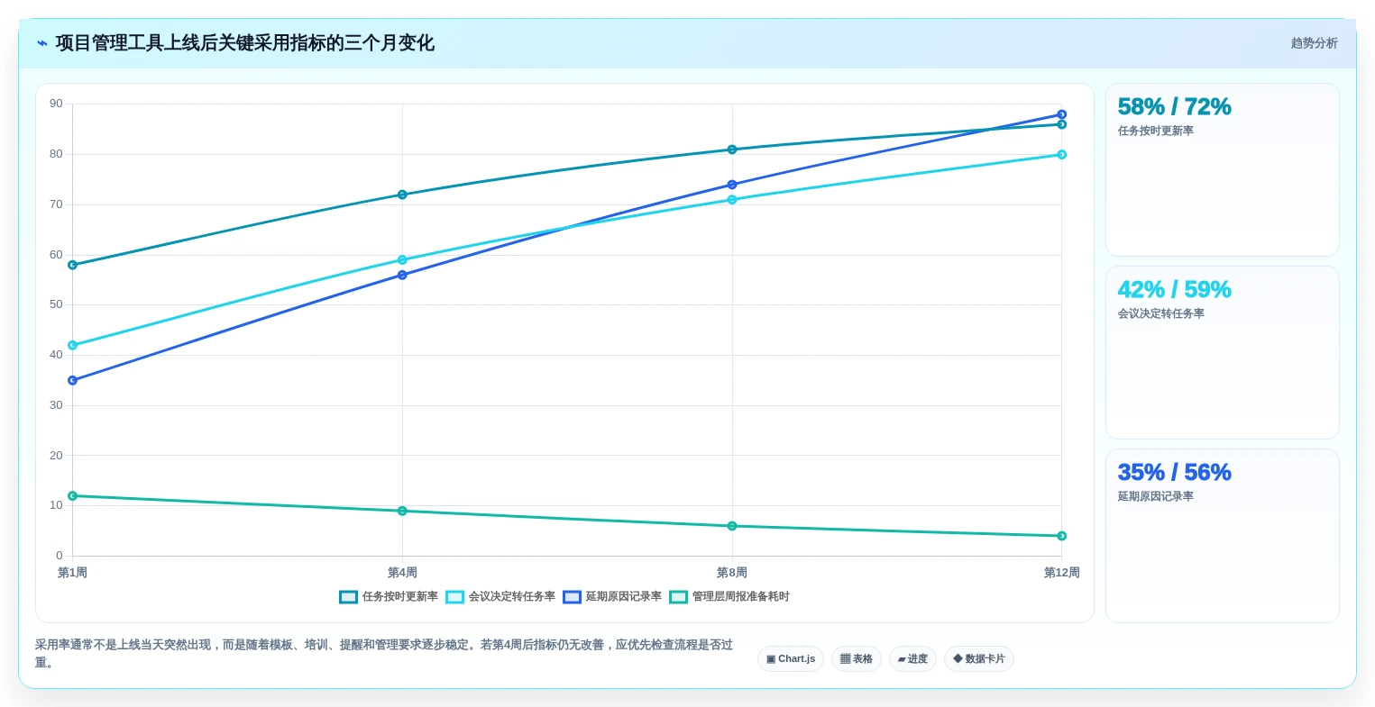Click 延期原因记录率 data point at 第8周
Screen dimensions: 1375x707
click(x=732, y=185)
